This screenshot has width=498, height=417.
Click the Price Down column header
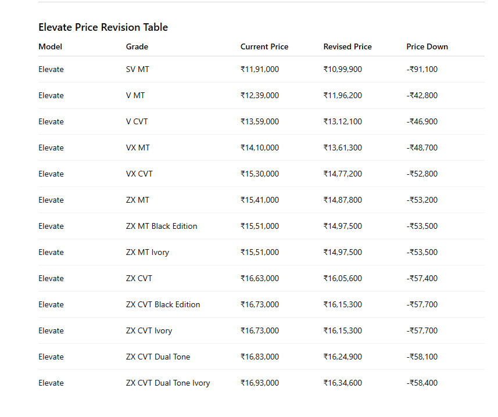[427, 46]
